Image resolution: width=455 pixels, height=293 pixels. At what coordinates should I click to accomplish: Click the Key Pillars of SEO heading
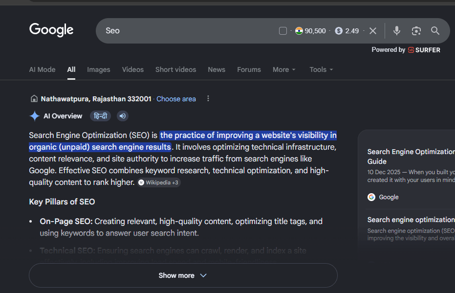point(62,202)
